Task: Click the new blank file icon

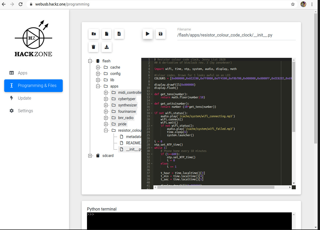Action: [x=106, y=34]
